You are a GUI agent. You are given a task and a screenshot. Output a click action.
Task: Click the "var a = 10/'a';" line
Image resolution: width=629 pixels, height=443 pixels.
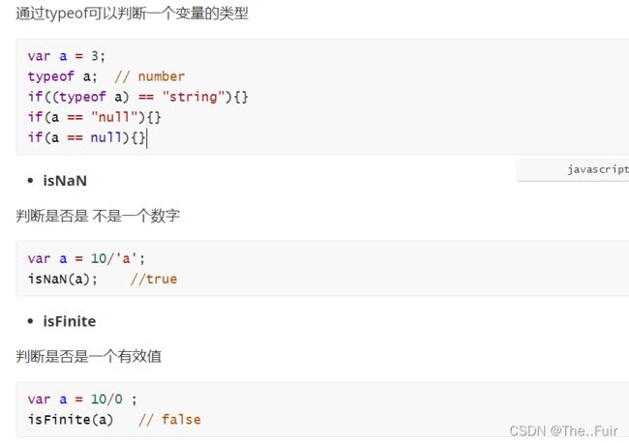click(x=86, y=258)
